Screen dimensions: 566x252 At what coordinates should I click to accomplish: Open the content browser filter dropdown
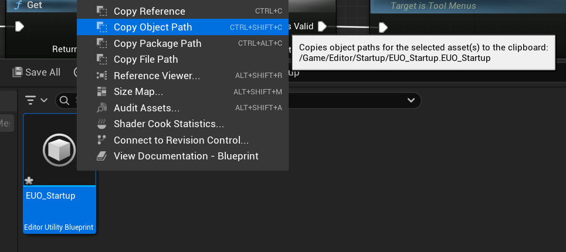(x=36, y=100)
